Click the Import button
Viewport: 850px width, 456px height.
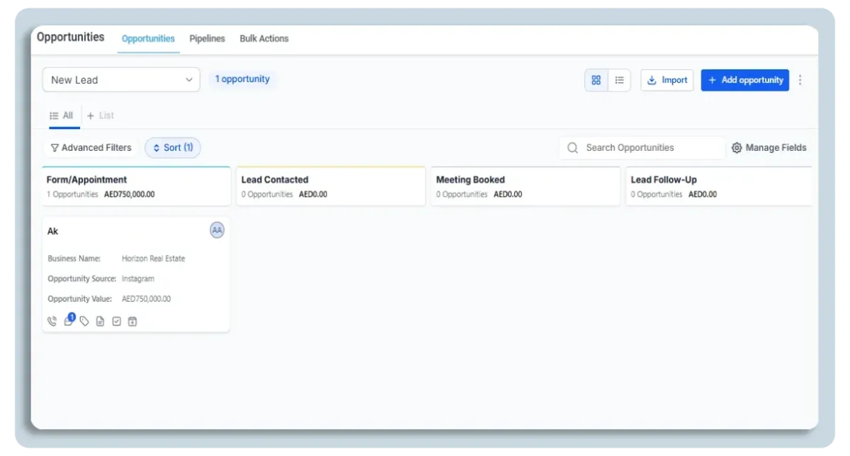point(667,80)
